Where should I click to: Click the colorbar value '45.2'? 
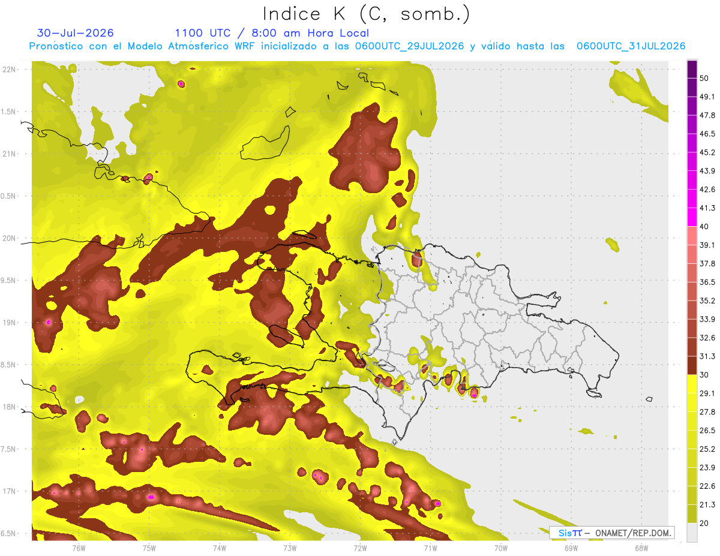pyautogui.click(x=707, y=152)
